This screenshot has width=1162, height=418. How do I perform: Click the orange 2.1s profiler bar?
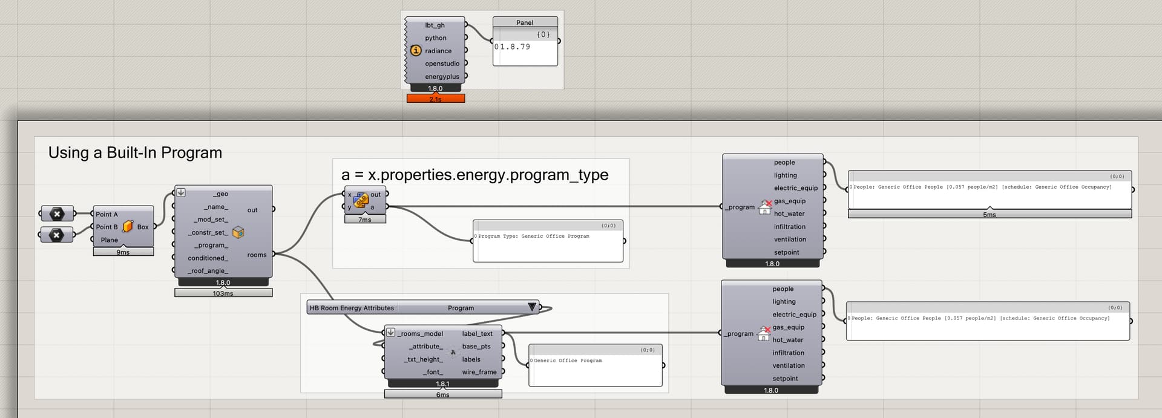(x=436, y=99)
